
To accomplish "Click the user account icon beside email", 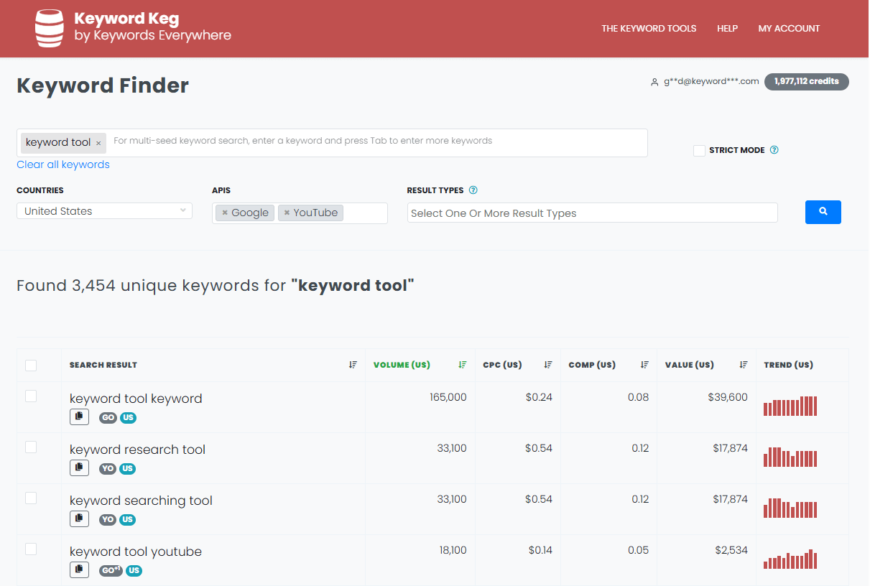I will point(654,82).
